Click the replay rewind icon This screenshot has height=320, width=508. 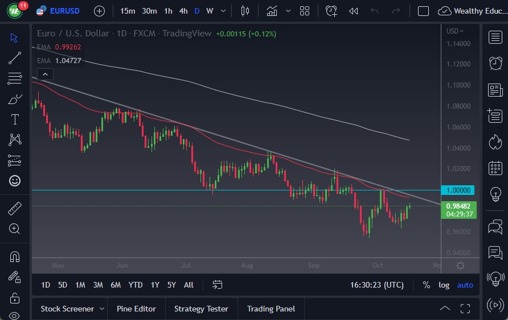click(353, 11)
